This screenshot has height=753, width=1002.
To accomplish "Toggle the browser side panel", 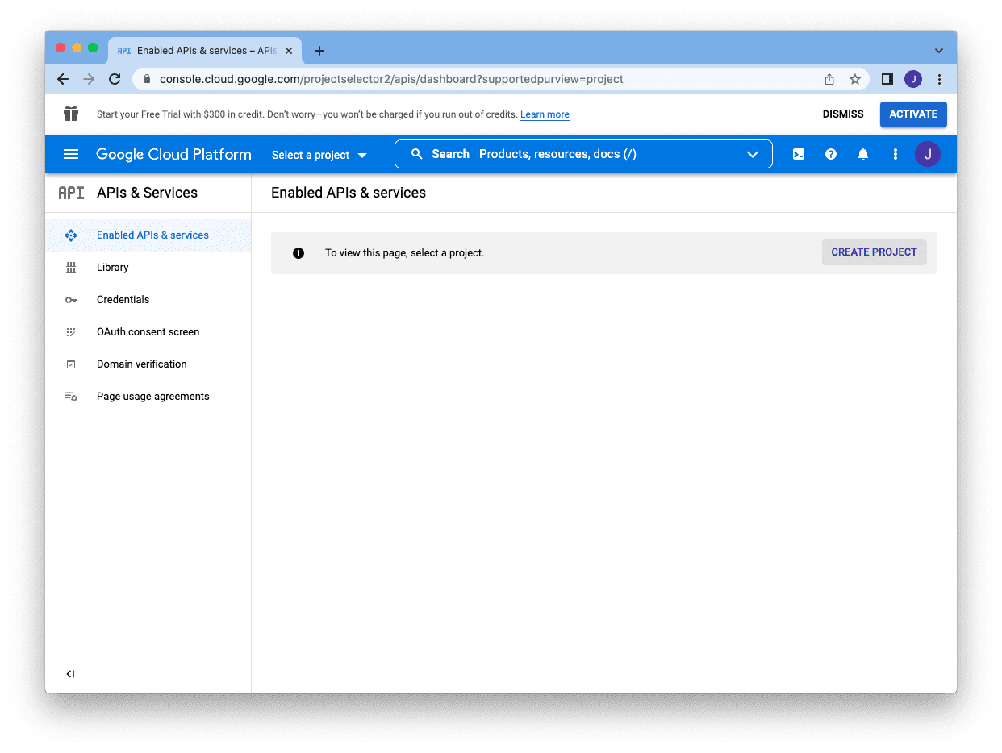I will coord(887,79).
